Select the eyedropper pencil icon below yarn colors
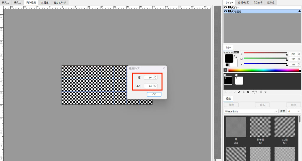This screenshot has height=161, width=302. (239, 92)
